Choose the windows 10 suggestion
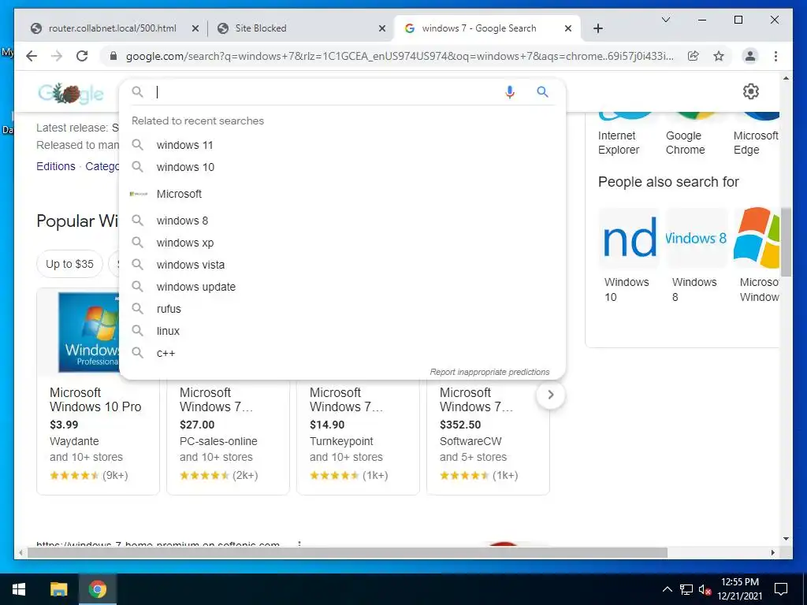The height and width of the screenshot is (605, 807). [x=342, y=167]
